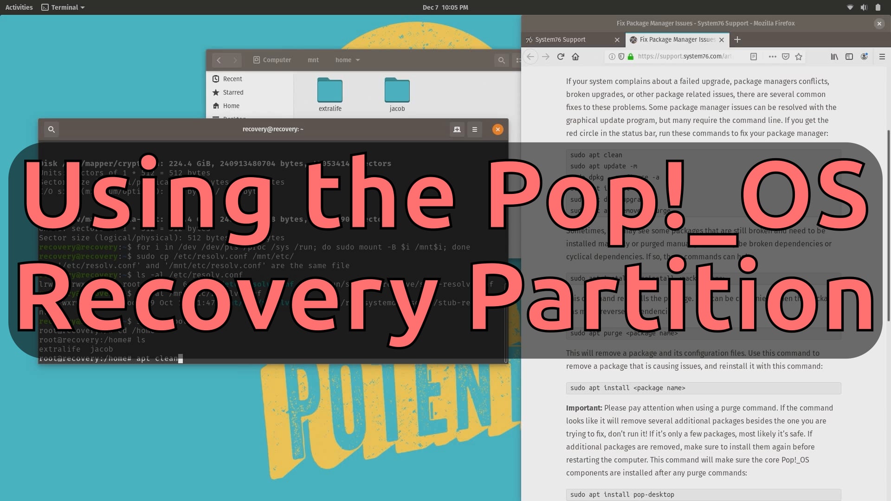Select the Home location in file manager
This screenshot has width=891, height=501.
(x=231, y=105)
